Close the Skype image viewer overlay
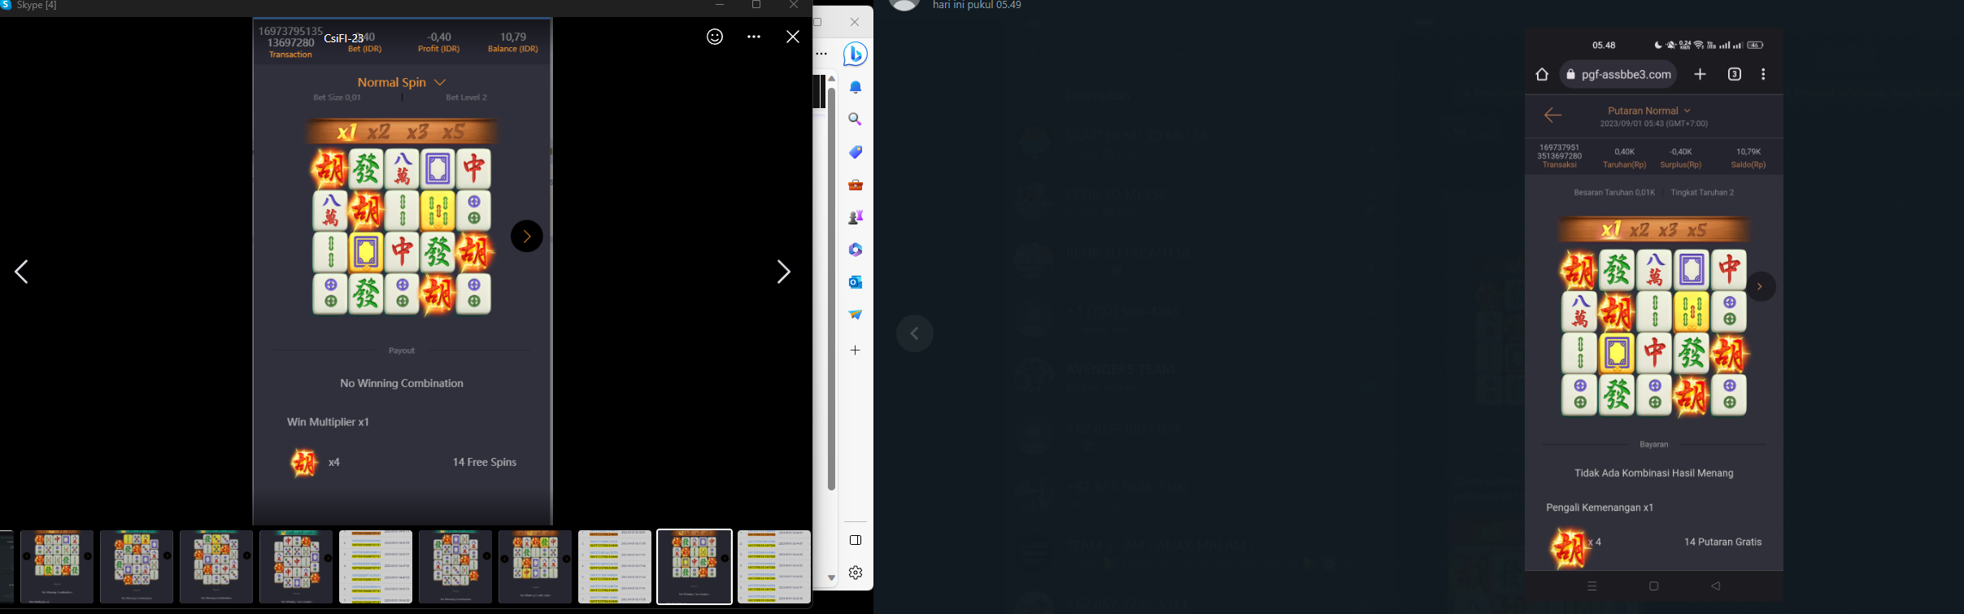 click(793, 37)
